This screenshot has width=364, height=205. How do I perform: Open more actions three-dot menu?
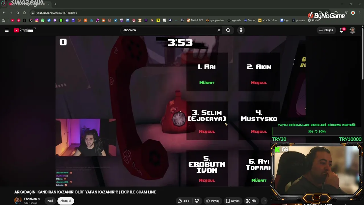[x=264, y=201]
